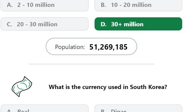Choose the "Real" currency option
The image size is (184, 112).
point(45,108)
